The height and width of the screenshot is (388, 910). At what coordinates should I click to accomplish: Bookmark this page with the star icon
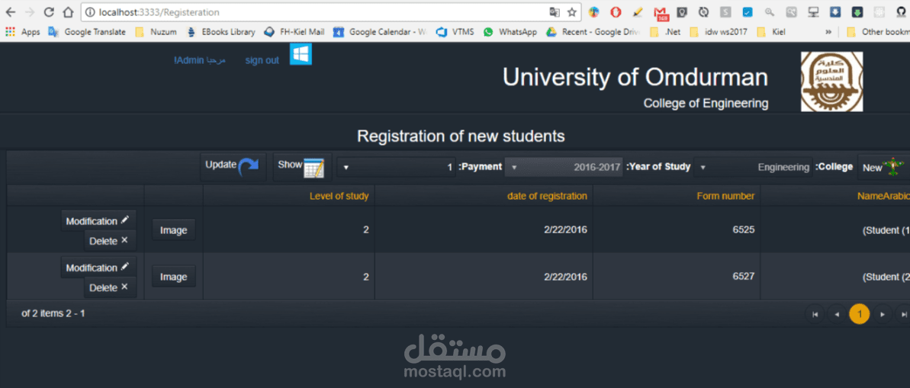pyautogui.click(x=571, y=11)
